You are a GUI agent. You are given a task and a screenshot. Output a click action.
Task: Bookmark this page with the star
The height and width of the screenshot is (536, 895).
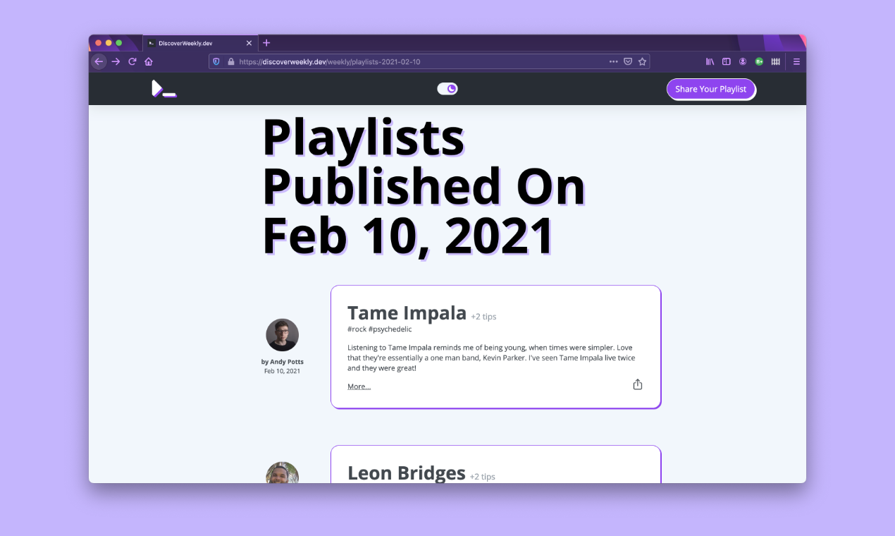[642, 61]
